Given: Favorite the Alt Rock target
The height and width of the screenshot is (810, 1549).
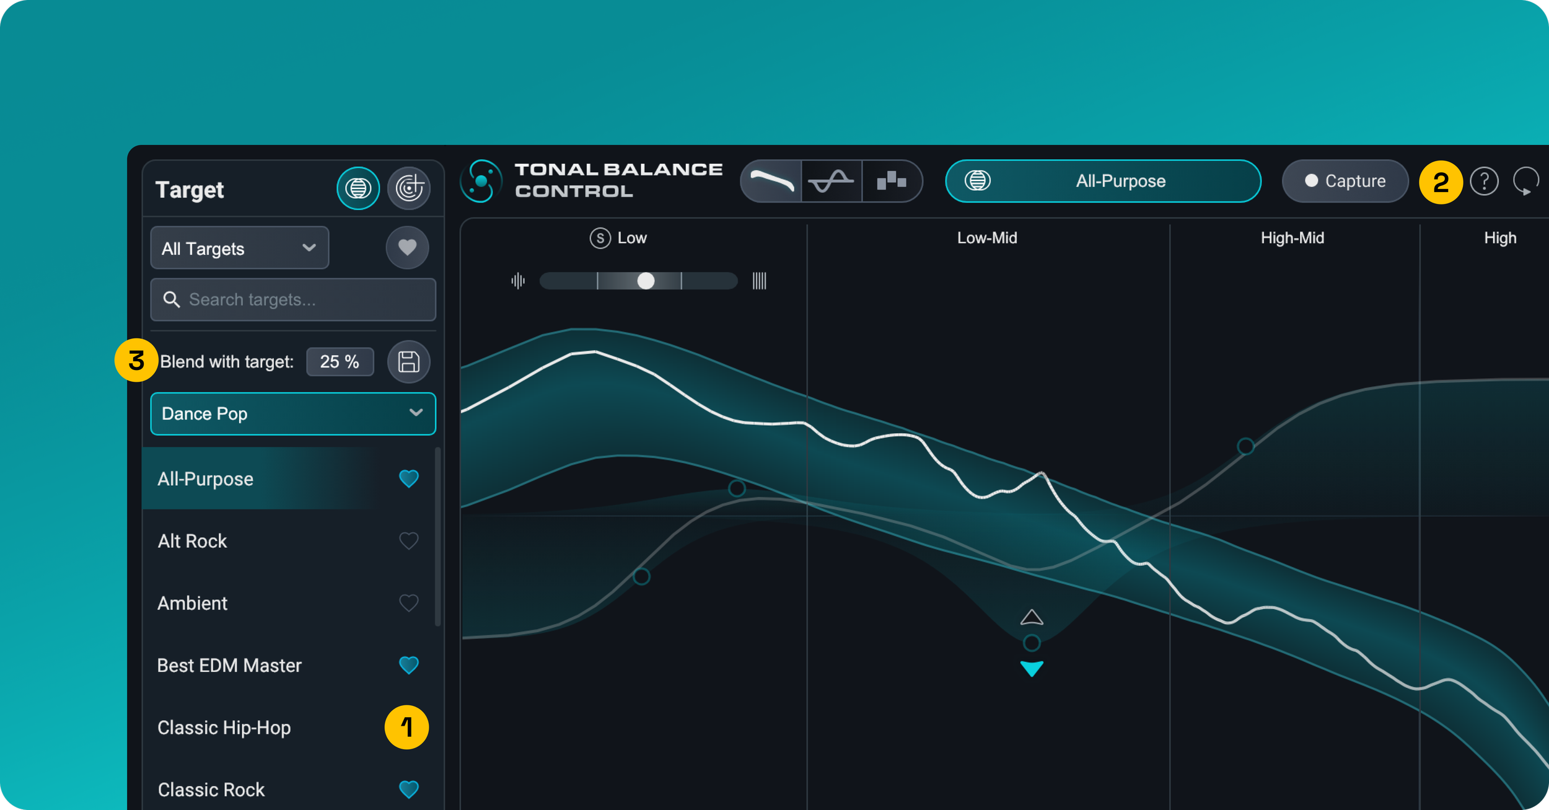Looking at the screenshot, I should click(408, 540).
